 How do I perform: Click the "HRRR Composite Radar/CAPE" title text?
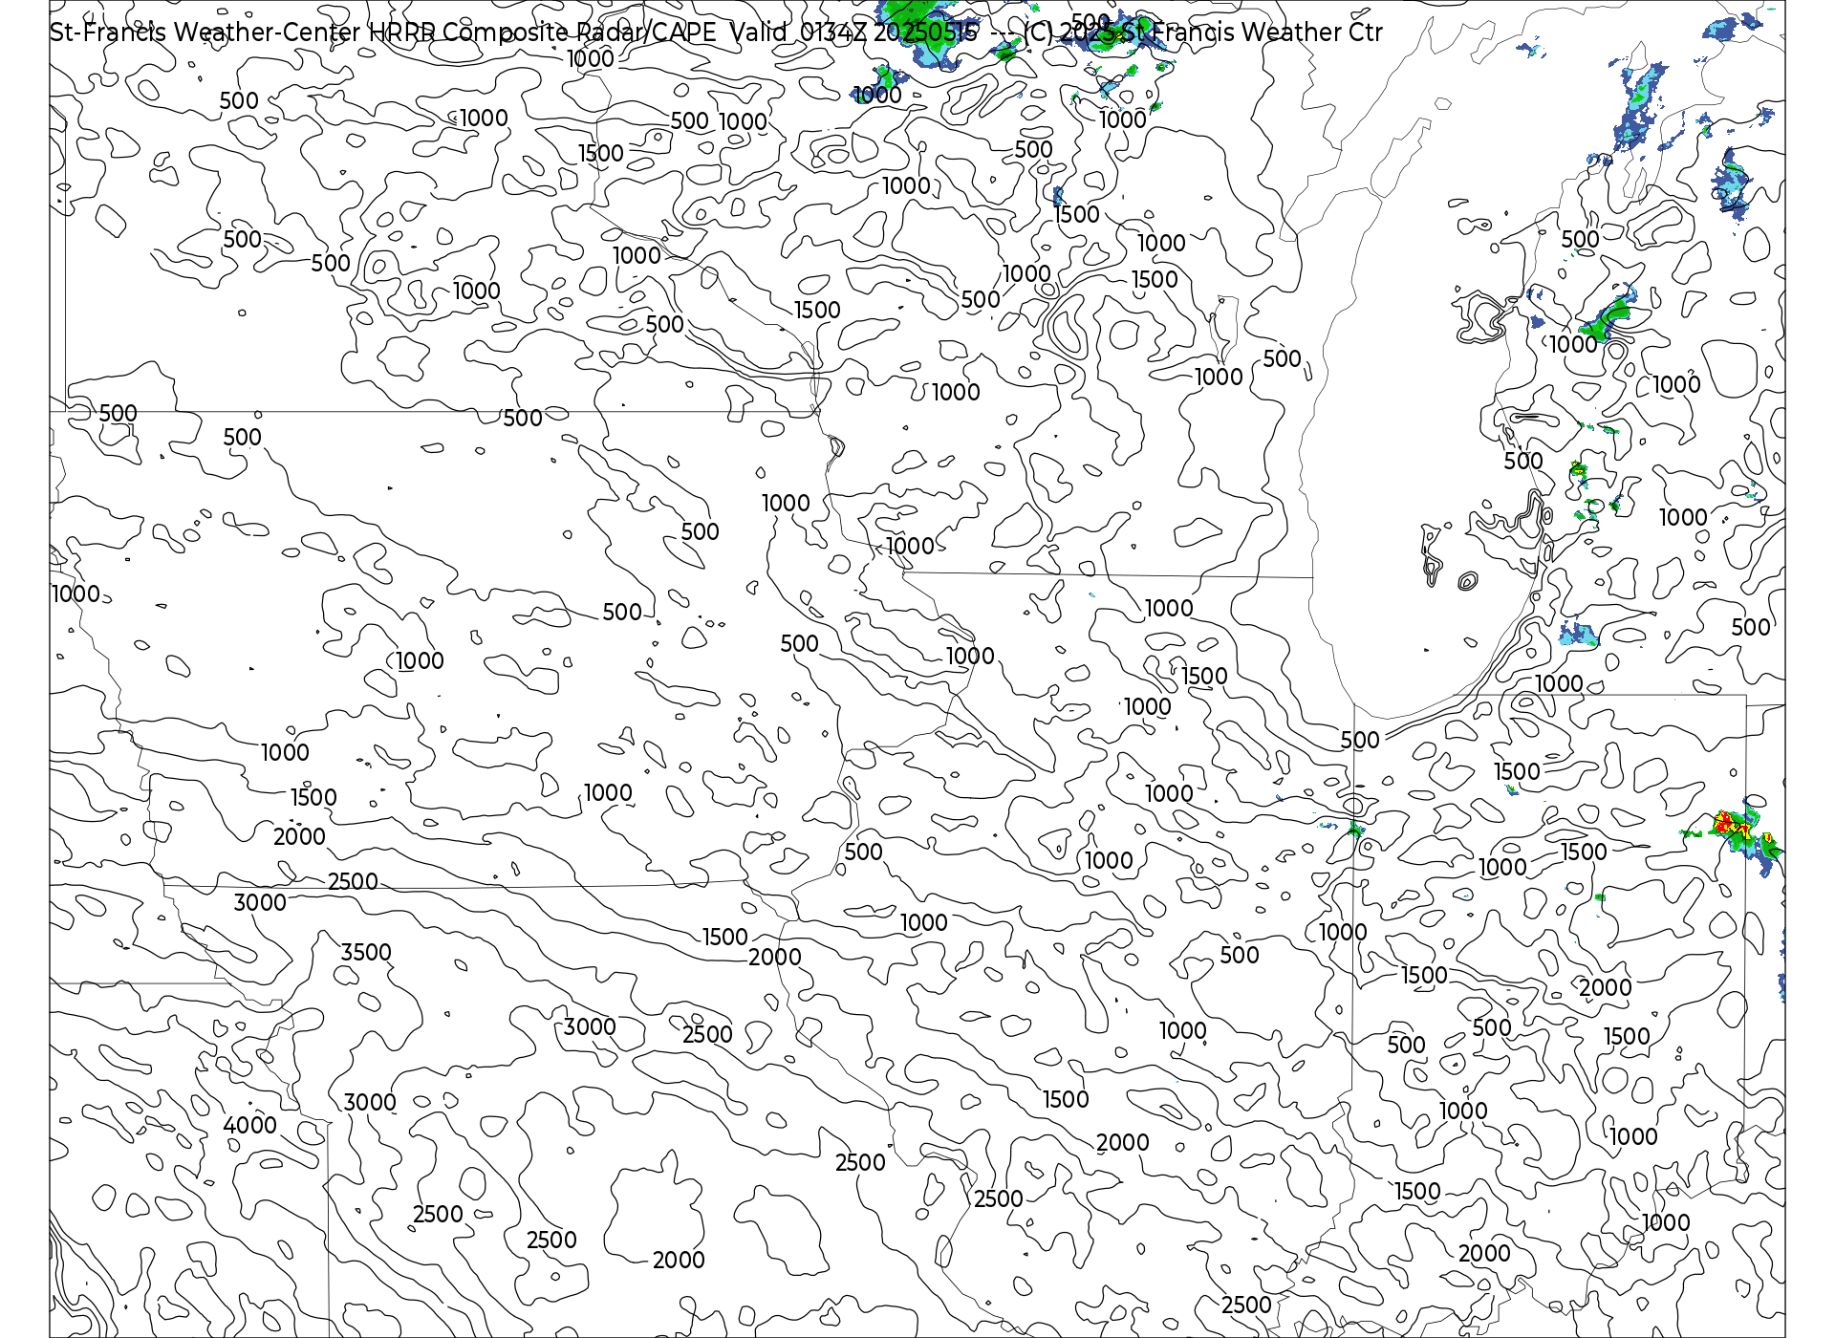click(x=542, y=32)
